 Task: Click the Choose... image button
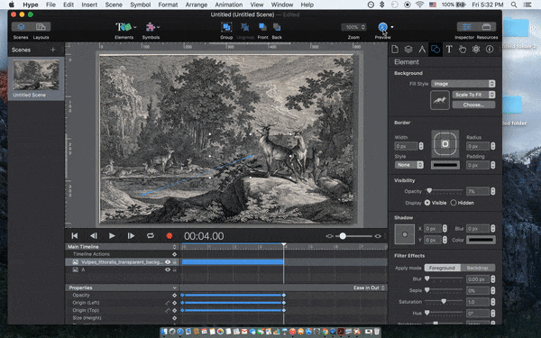pyautogui.click(x=473, y=105)
